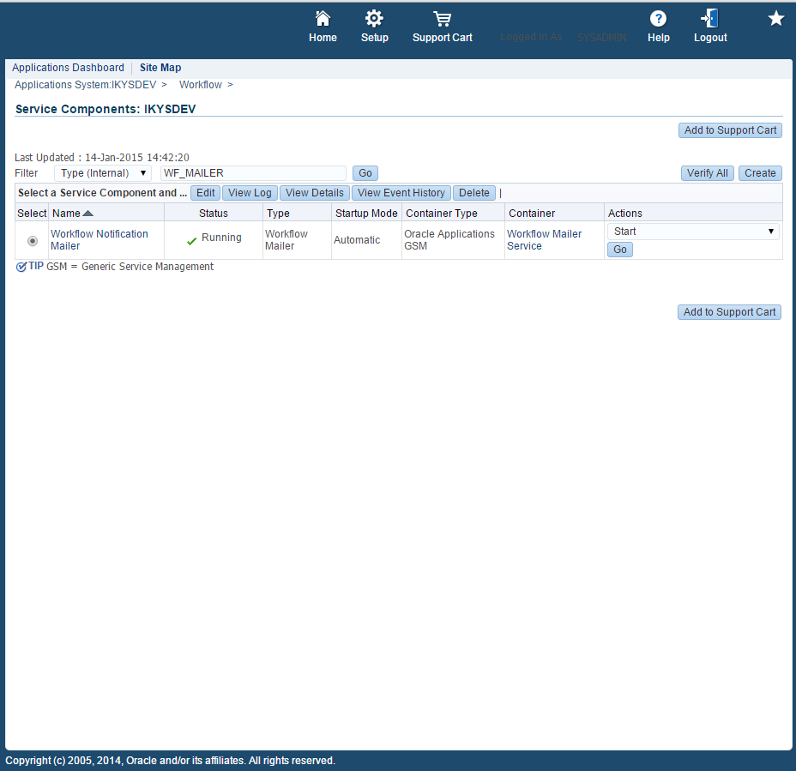Click the Delete button
796x771 pixels.
click(x=473, y=192)
